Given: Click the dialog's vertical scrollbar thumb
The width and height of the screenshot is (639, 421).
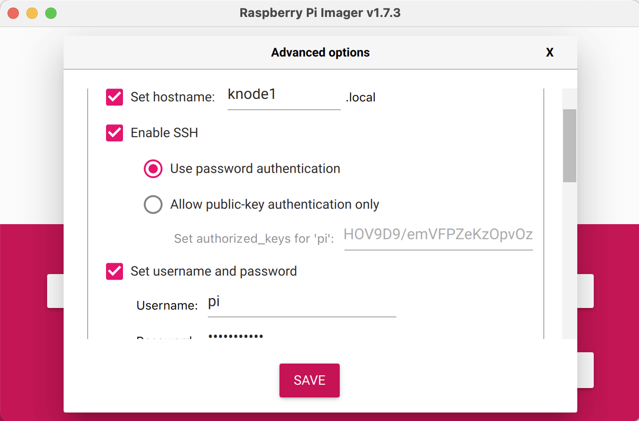Looking at the screenshot, I should point(570,146).
